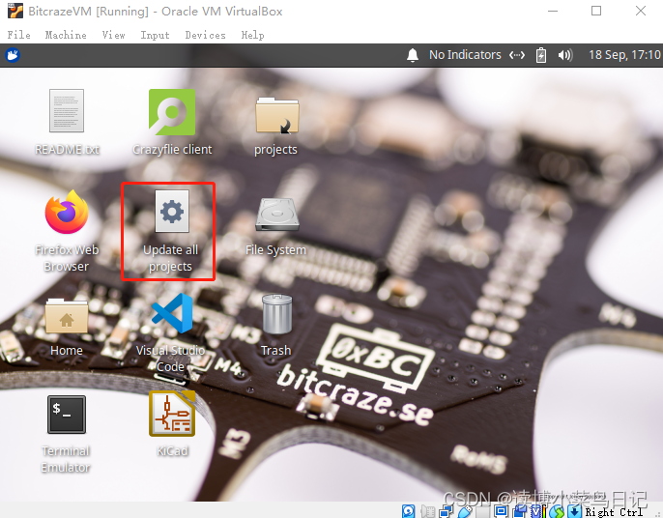Click the 18 Sep, 17:10 clock
The height and width of the screenshot is (518, 663).
coord(624,55)
